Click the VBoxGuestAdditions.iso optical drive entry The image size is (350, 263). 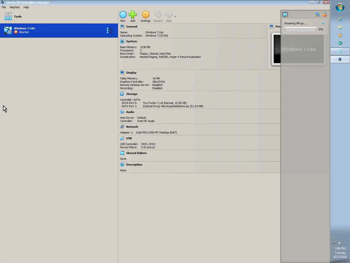pyautogui.click(x=173, y=106)
